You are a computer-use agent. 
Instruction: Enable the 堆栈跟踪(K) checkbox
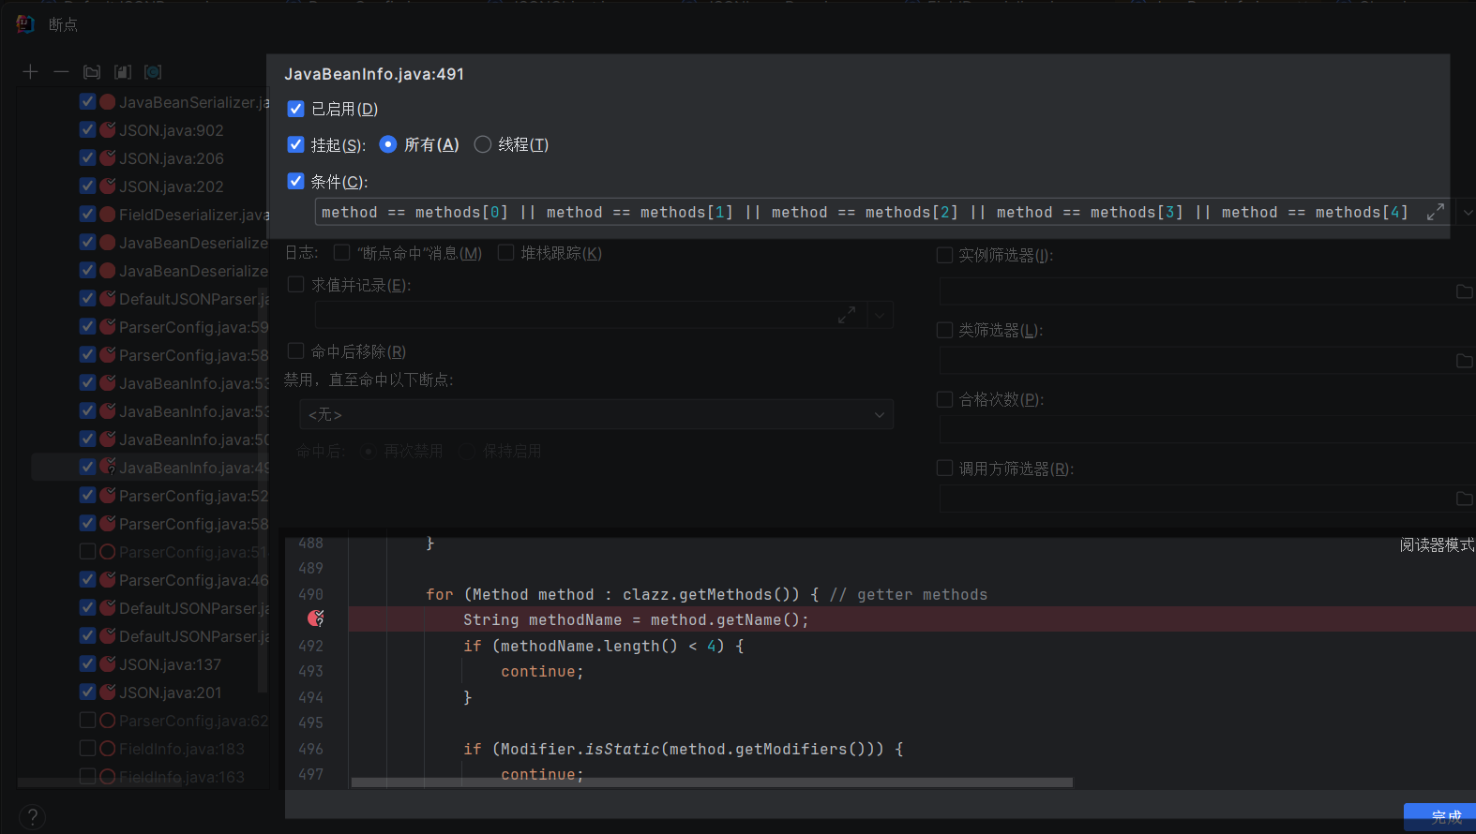505,252
